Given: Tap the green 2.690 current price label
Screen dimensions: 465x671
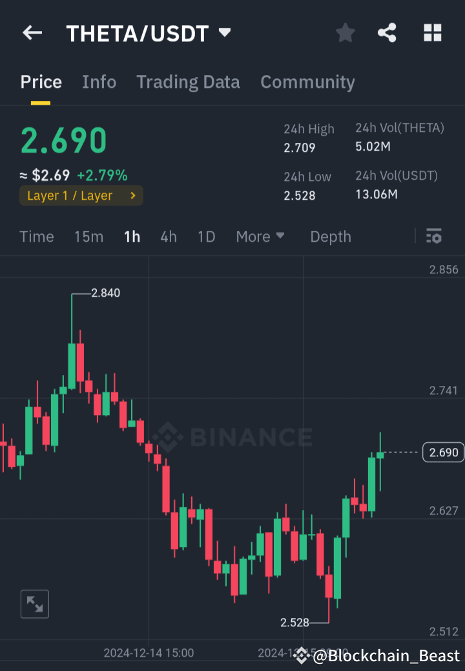Looking at the screenshot, I should click(x=63, y=140).
